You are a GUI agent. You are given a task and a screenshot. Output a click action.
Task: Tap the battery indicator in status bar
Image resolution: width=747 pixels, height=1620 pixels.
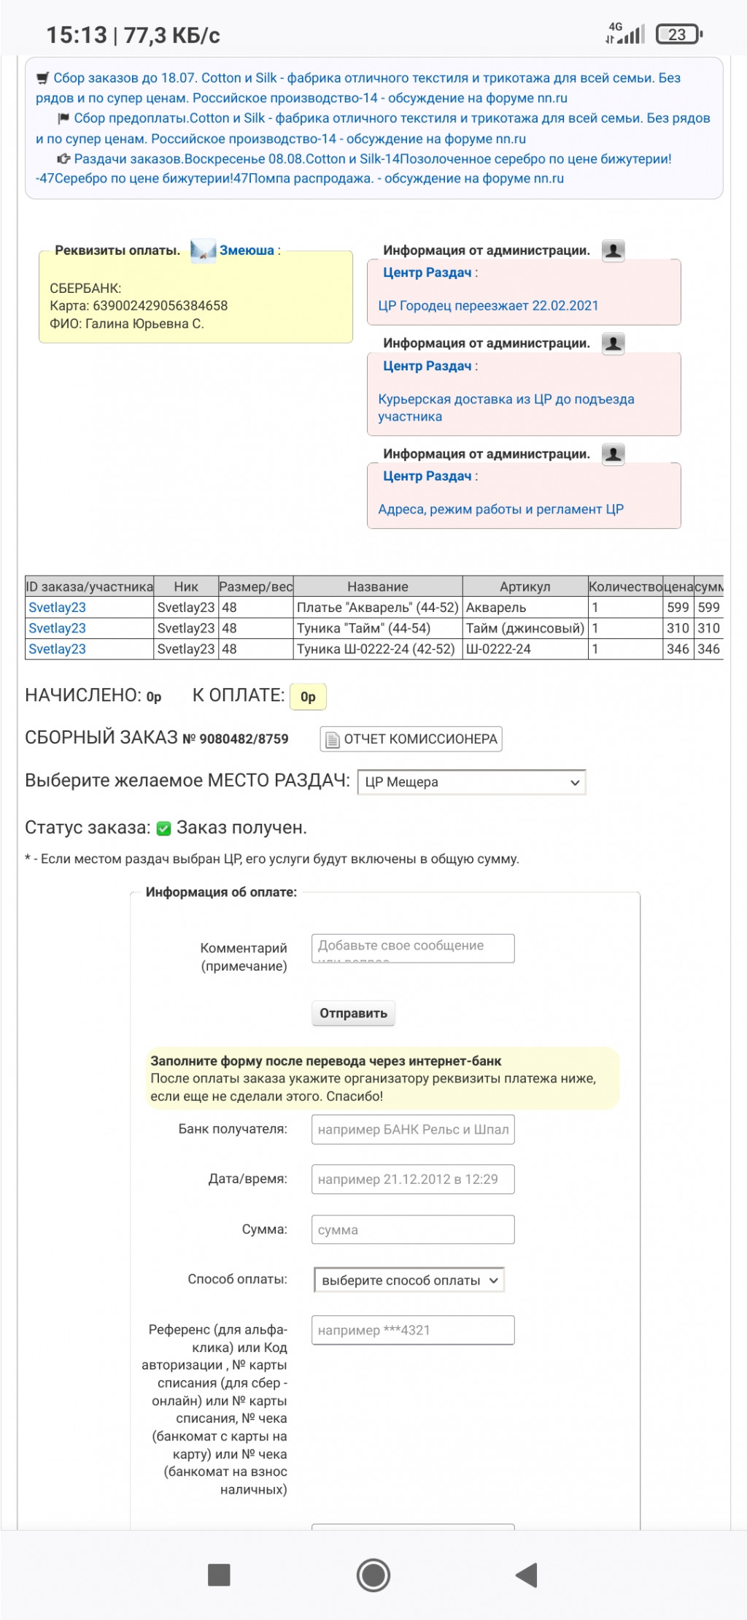(x=679, y=34)
